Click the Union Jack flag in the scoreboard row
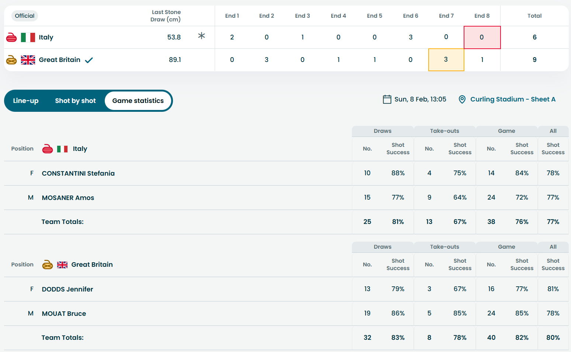571x352 pixels. (x=28, y=60)
